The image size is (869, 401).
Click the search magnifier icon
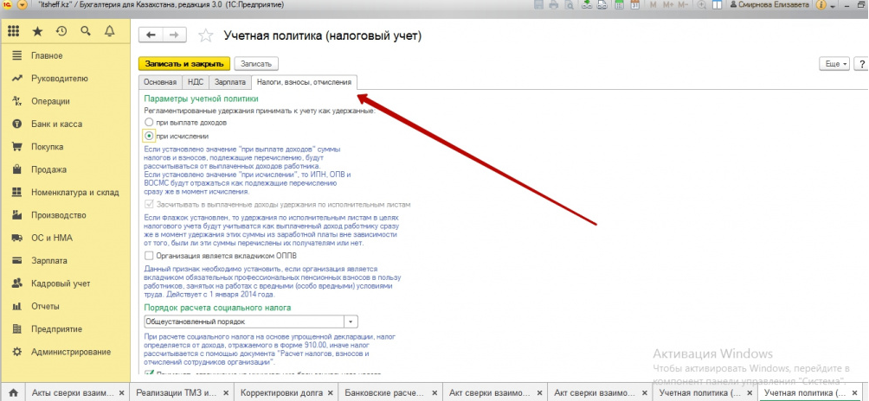click(86, 32)
